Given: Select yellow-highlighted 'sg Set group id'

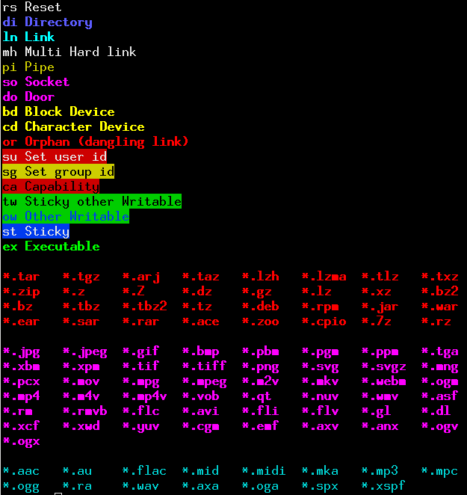Looking at the screenshot, I should click(x=58, y=171).
